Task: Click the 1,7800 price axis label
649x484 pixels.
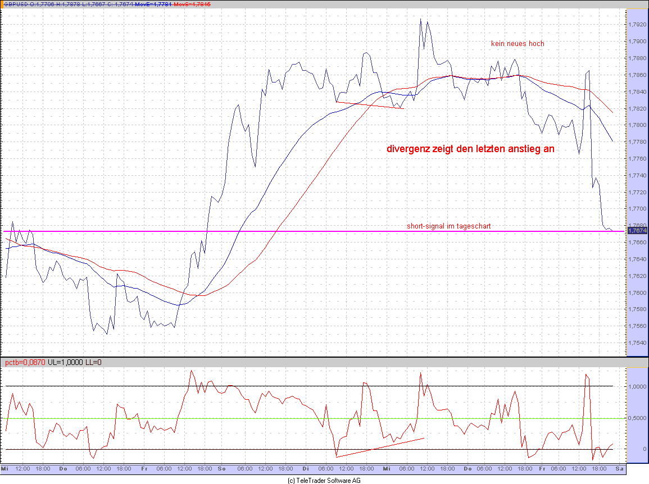Action: click(637, 125)
